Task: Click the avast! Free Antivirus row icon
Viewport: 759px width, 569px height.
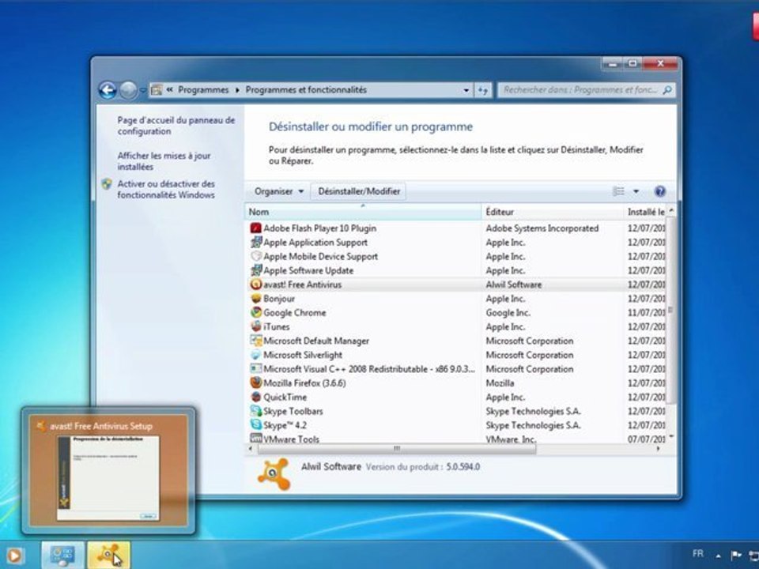Action: point(255,284)
